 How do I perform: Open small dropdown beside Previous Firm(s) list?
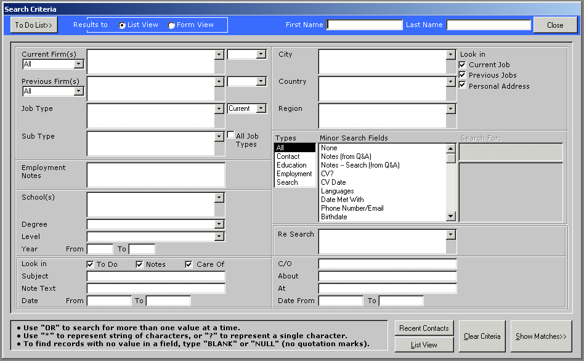[261, 81]
